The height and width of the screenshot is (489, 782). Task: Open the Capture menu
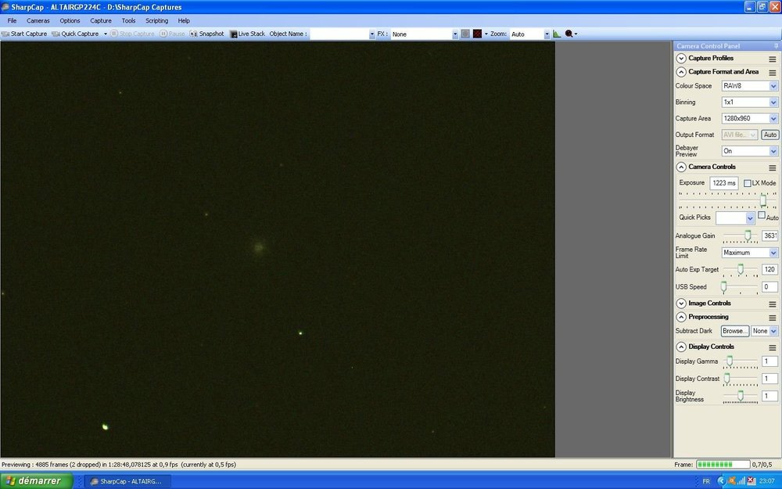(101, 20)
